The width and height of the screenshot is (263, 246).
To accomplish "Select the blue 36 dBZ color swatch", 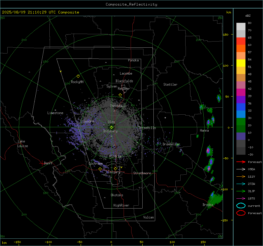I will (241, 107).
